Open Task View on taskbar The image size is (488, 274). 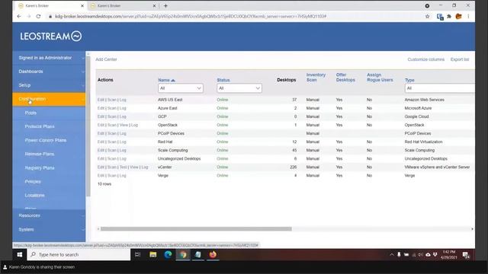coord(137,255)
